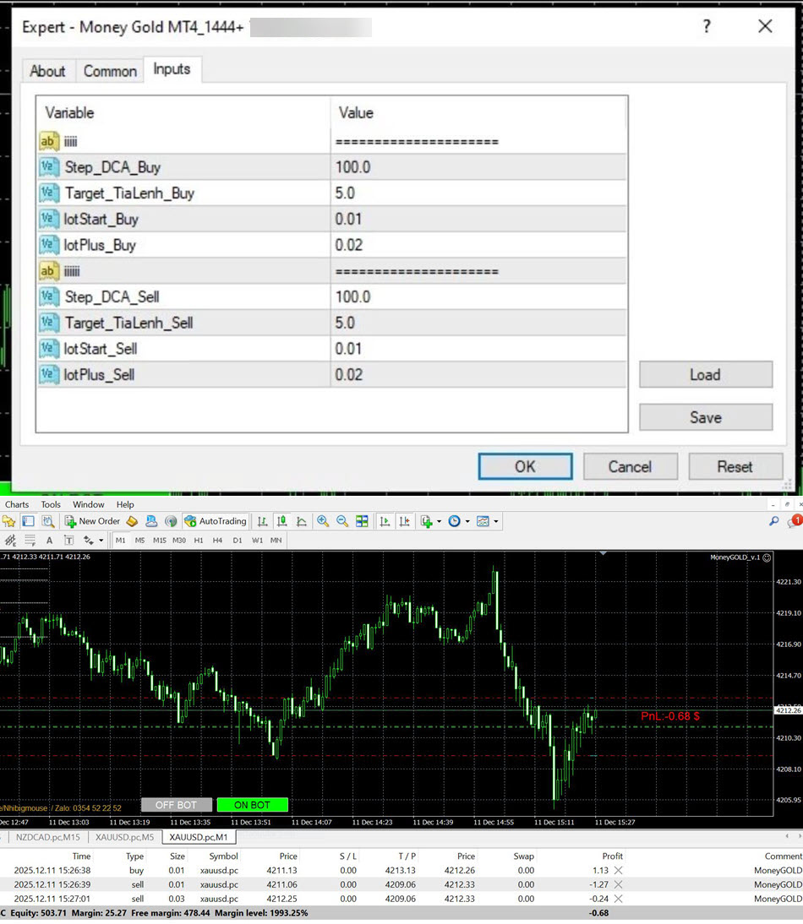Sort orders by Profit column header
The height and width of the screenshot is (924, 803).
pyautogui.click(x=612, y=856)
